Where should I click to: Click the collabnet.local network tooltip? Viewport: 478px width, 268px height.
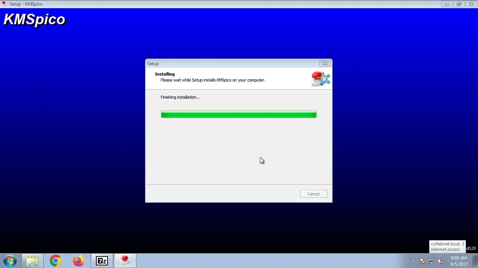[x=447, y=246]
